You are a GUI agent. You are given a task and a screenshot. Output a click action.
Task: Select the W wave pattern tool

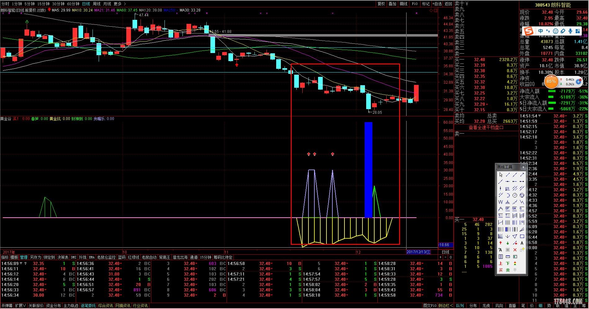(501, 202)
